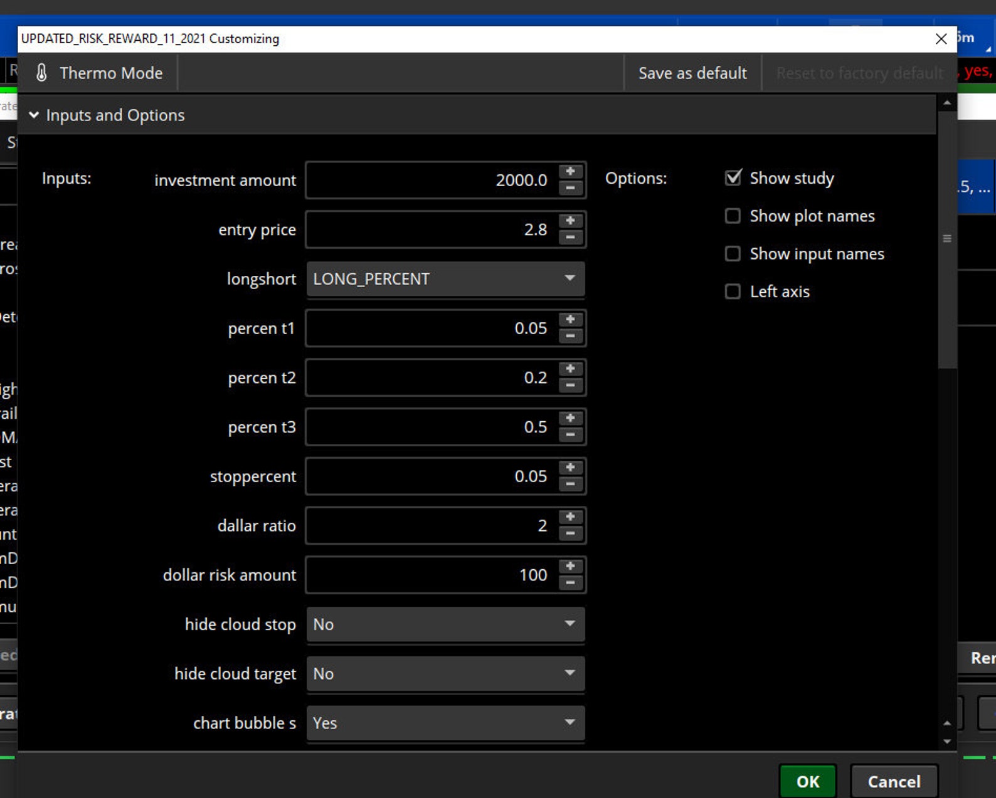The height and width of the screenshot is (798, 996).
Task: Decrease percen t1 with minus stepper
Action: [570, 336]
